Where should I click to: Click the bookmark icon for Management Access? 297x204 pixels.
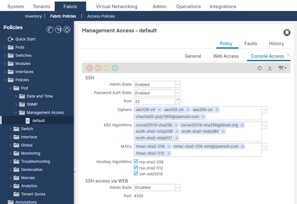click(287, 32)
